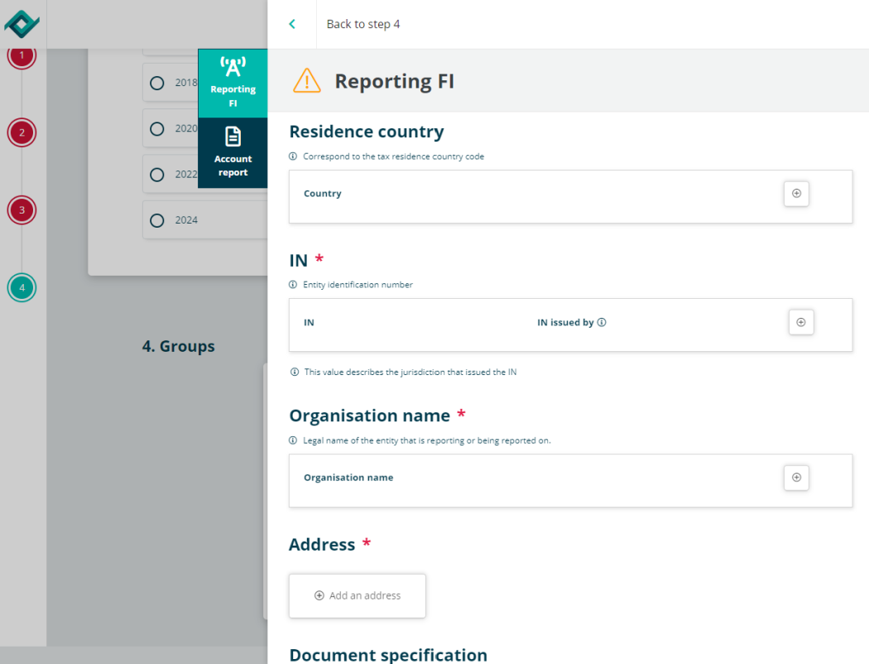
Task: Open the Reporting FI tab
Action: pyautogui.click(x=233, y=83)
